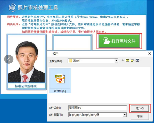Go up one folder level icon
Viewport: 154px width, 123px height.
click(128, 60)
